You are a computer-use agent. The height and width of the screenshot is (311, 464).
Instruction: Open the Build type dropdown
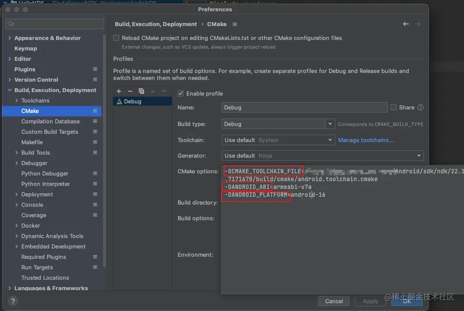[x=330, y=124]
